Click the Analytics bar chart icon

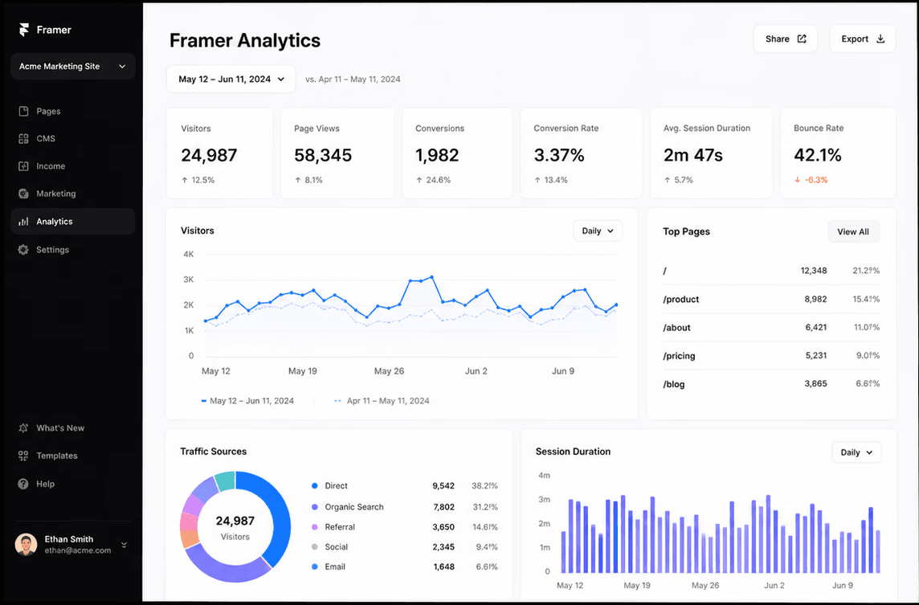coord(23,222)
